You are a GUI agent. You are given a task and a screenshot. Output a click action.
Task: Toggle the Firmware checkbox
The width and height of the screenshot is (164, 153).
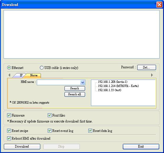[x=9, y=115]
